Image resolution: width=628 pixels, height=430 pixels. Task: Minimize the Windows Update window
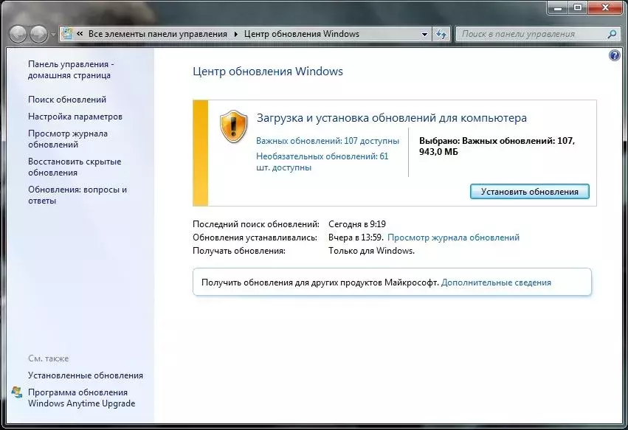click(x=559, y=7)
